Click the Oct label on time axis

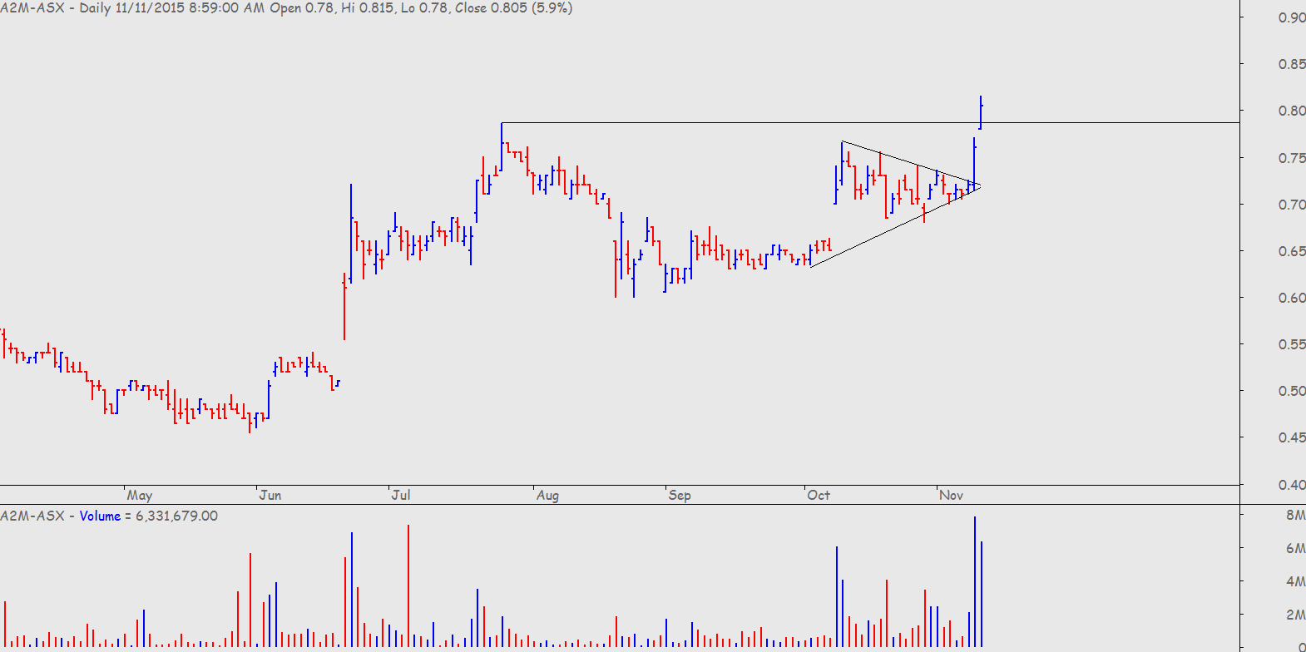point(819,495)
